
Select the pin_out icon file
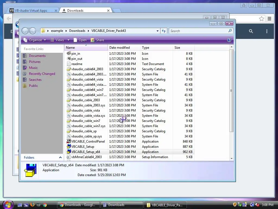[x=69, y=59]
